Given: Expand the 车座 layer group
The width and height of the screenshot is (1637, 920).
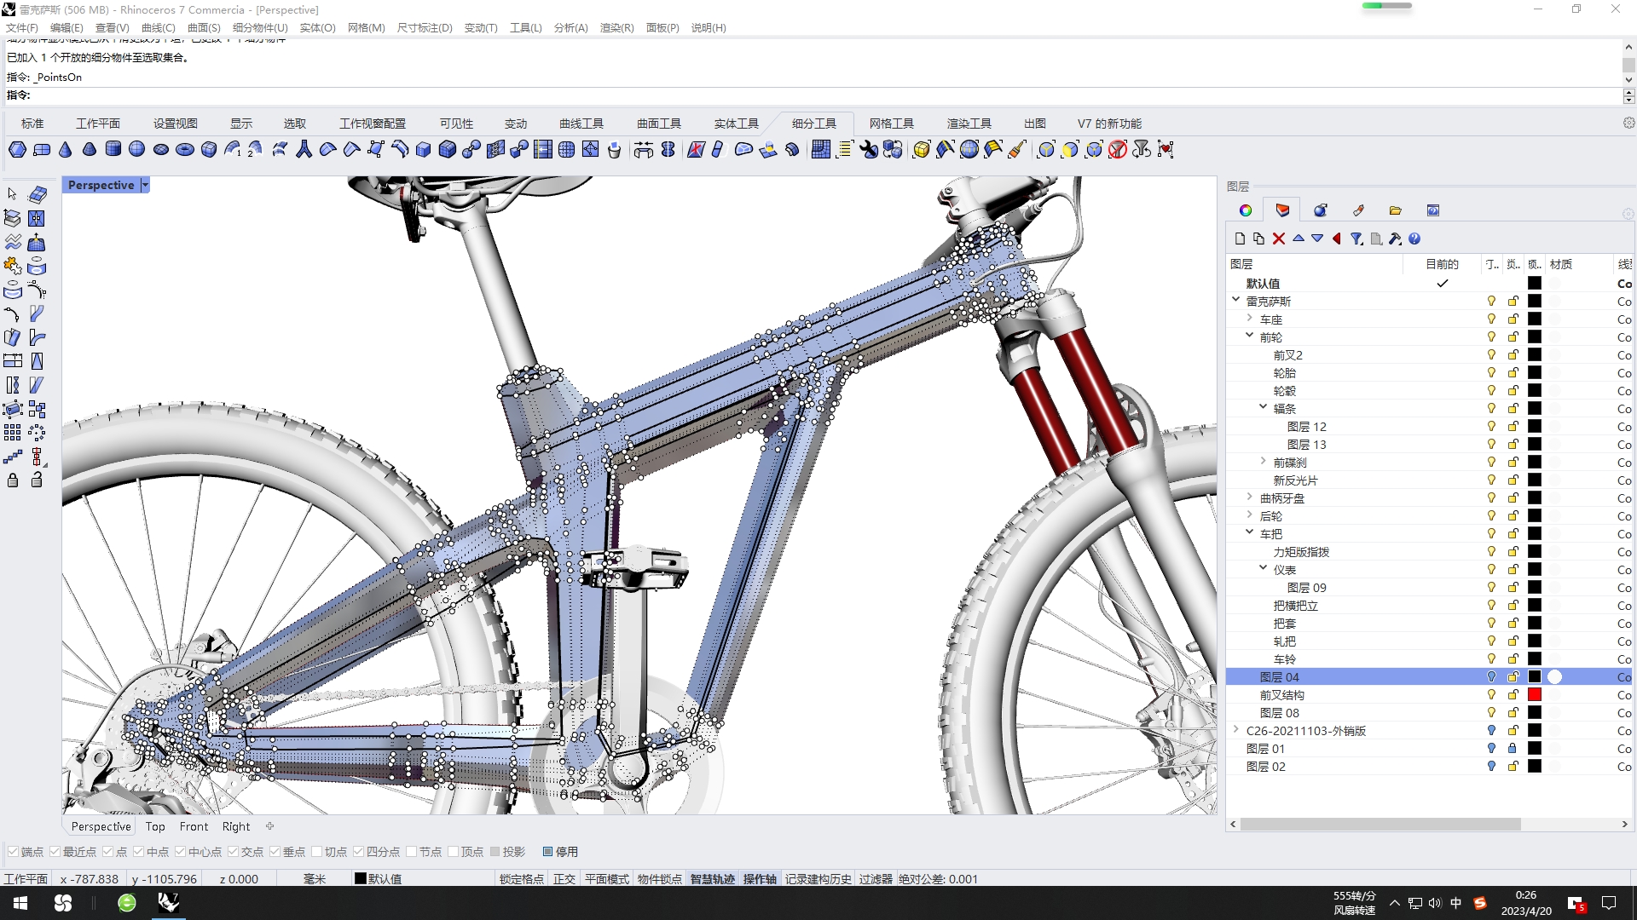Looking at the screenshot, I should (1249, 319).
